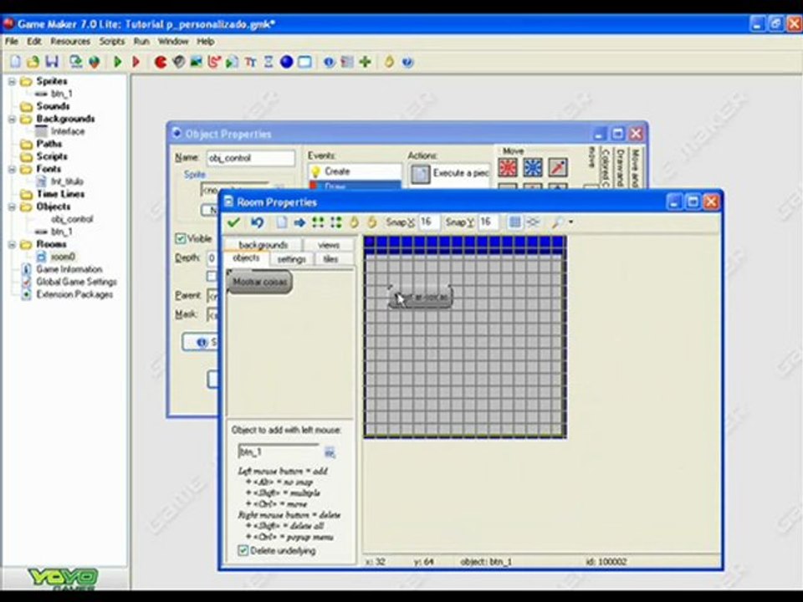Save the game with floppy disk icon

[x=52, y=62]
